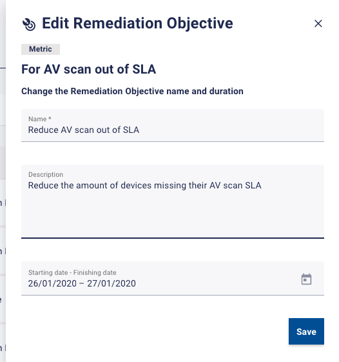This screenshot has height=362, width=339.
Task: Open the calendar date picker icon
Action: click(306, 279)
